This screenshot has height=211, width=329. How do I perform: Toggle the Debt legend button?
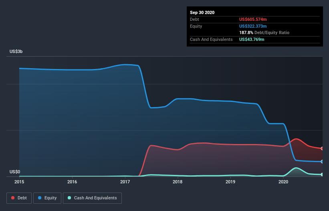click(x=19, y=198)
